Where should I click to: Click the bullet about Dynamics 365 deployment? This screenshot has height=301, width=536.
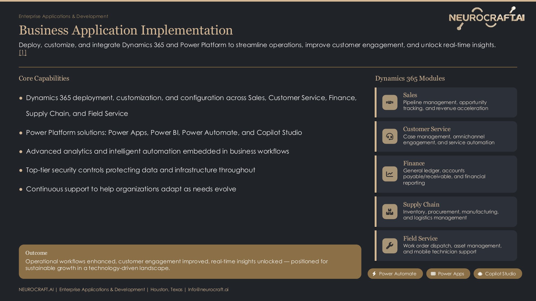(191, 106)
